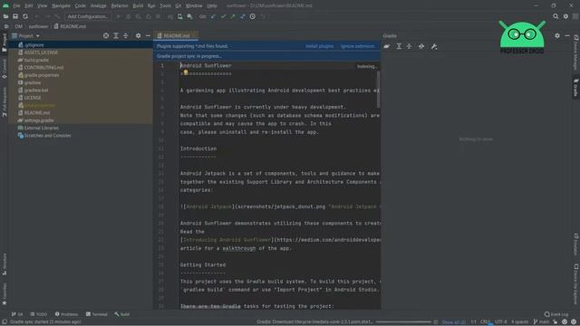Click the Git push arrow icon

(x=233, y=16)
